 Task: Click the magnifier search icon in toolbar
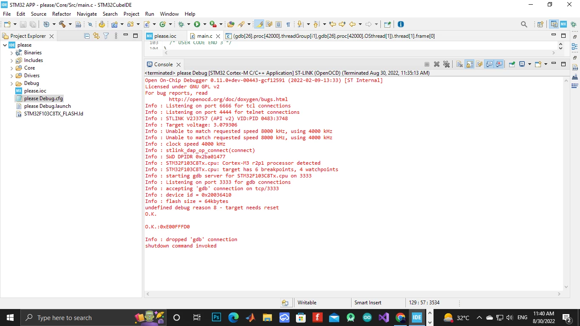click(524, 25)
